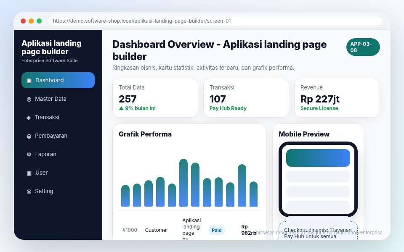Click the APP-03-08 badge
404x252 pixels.
point(363,47)
